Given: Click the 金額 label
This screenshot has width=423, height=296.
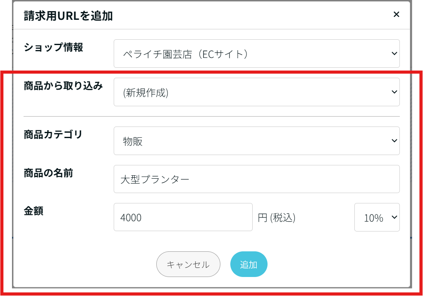Looking at the screenshot, I should click(x=33, y=211).
